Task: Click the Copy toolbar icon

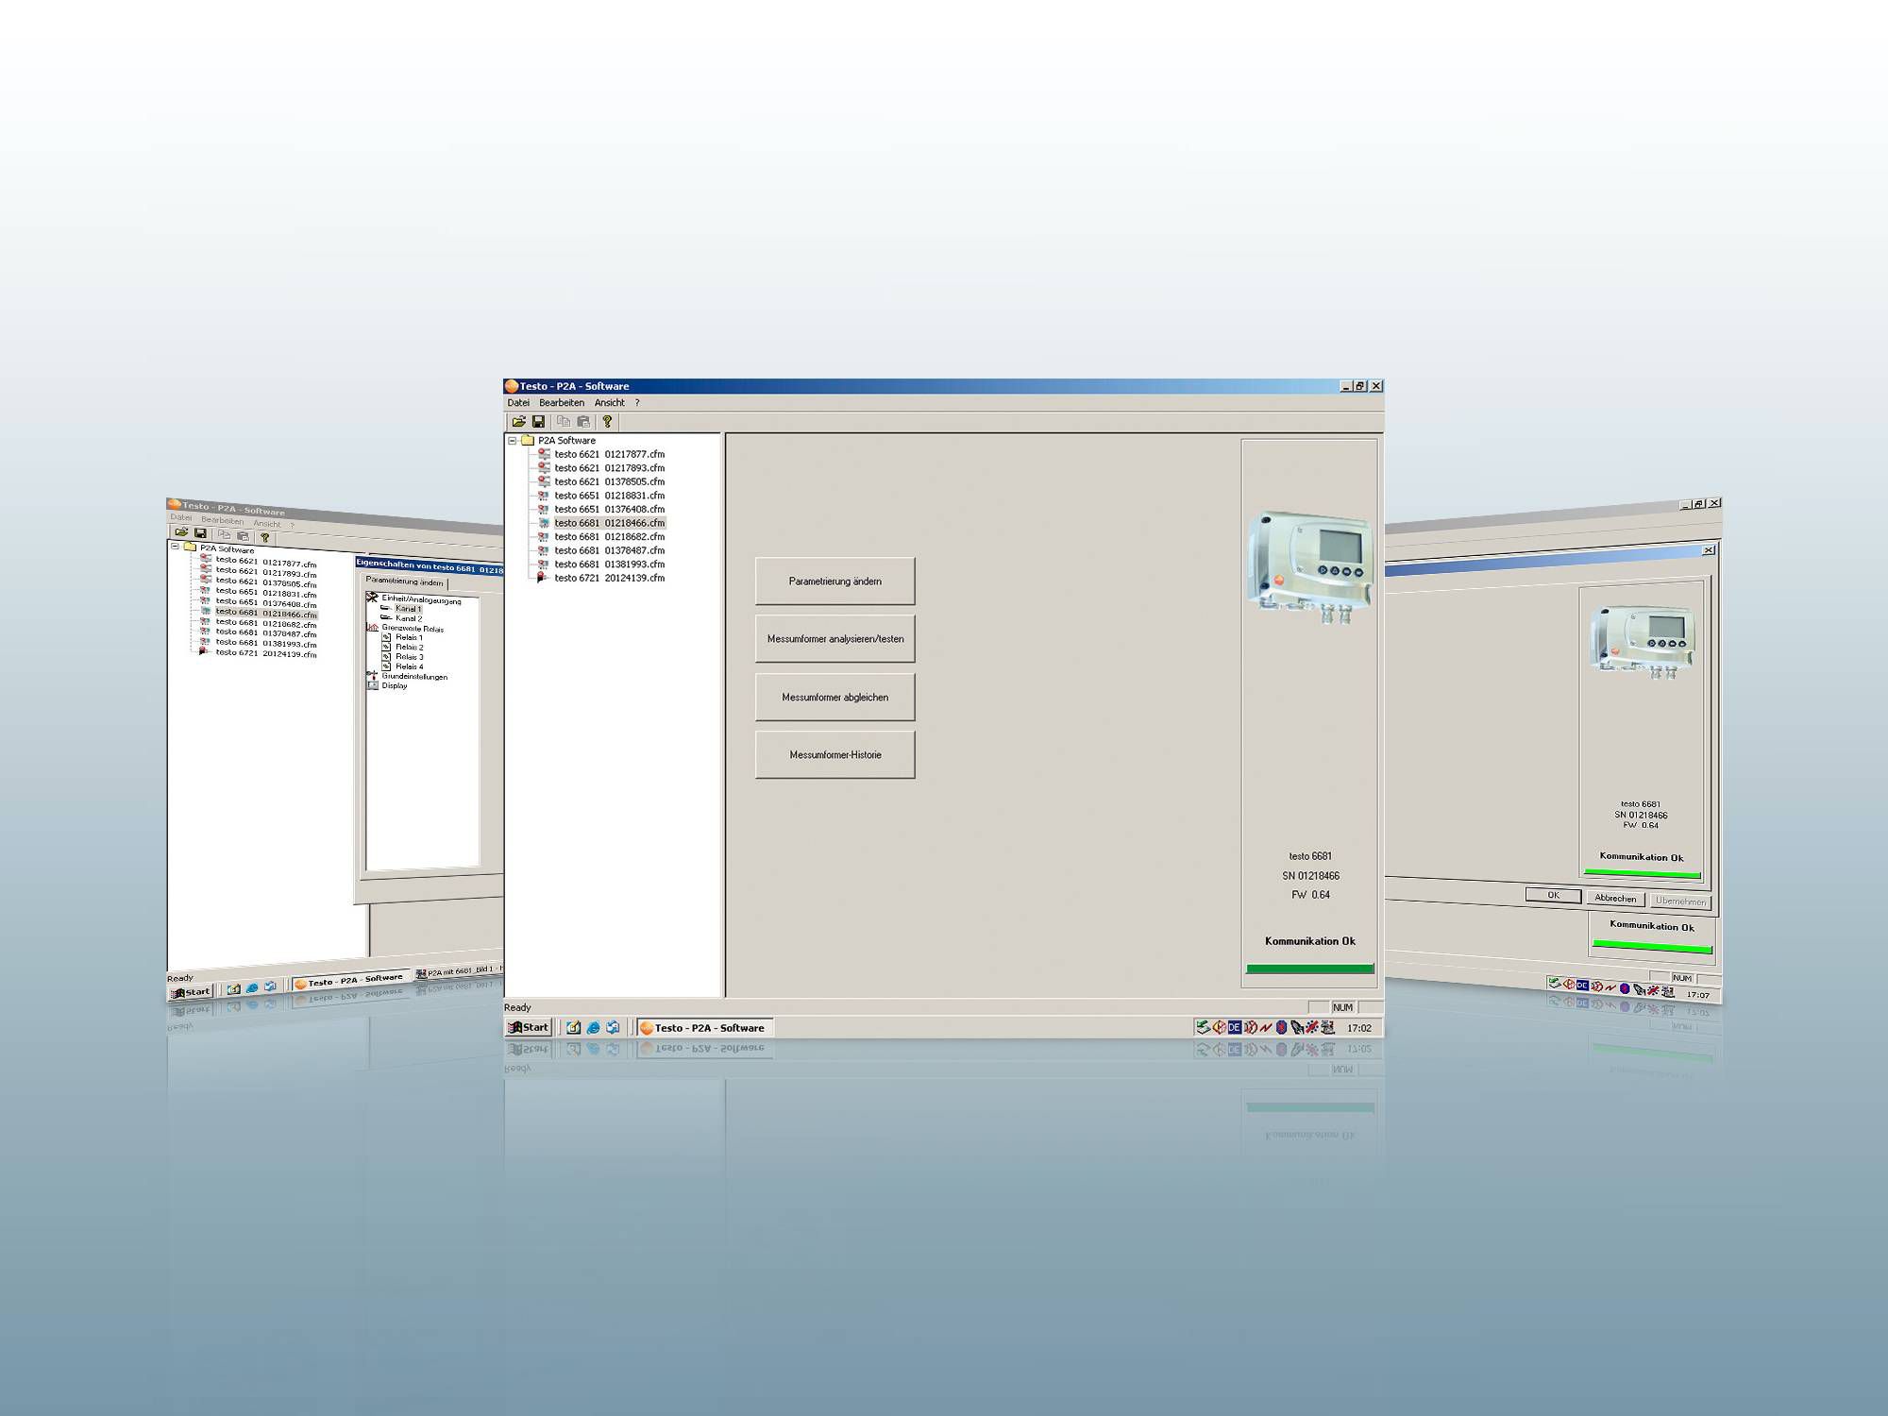Action: (564, 422)
